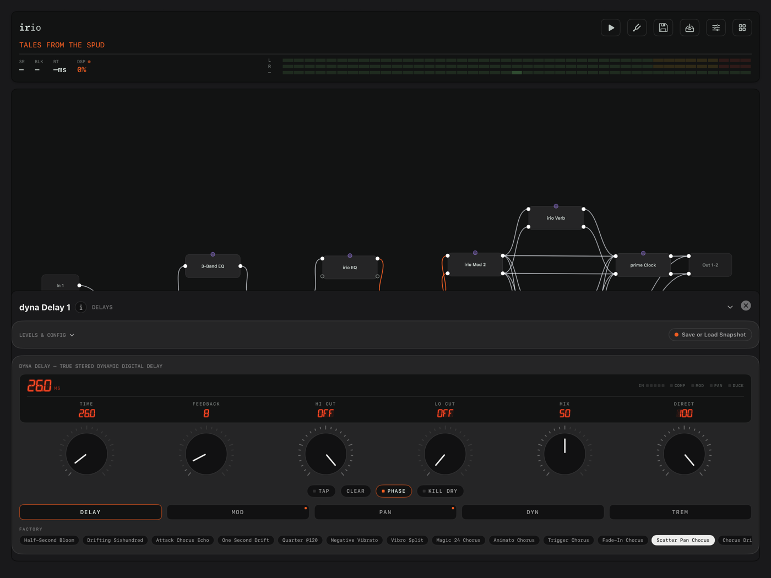The height and width of the screenshot is (578, 771).
Task: Click the Tales From The Spud title
Action: tap(62, 45)
